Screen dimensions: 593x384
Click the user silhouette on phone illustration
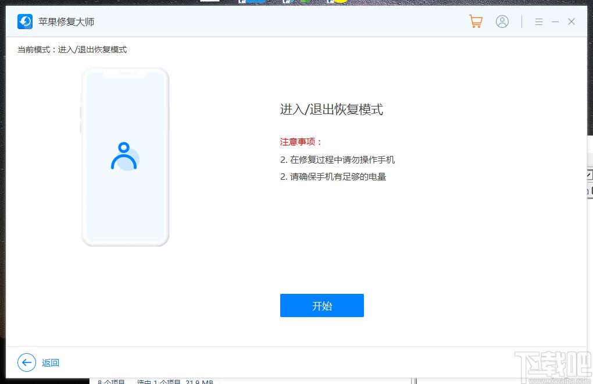click(125, 157)
